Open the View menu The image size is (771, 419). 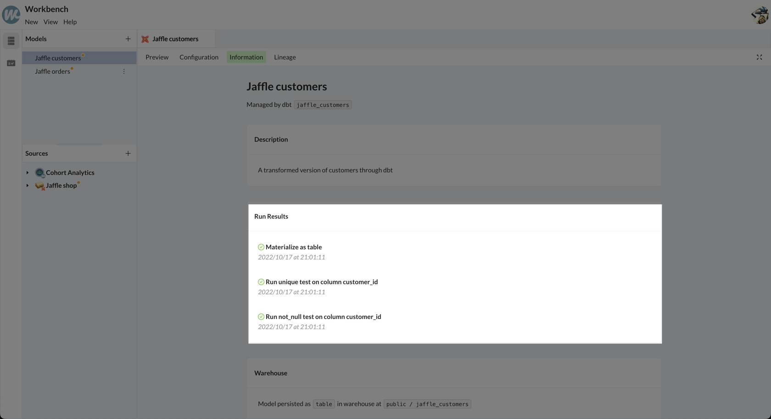pyautogui.click(x=50, y=22)
